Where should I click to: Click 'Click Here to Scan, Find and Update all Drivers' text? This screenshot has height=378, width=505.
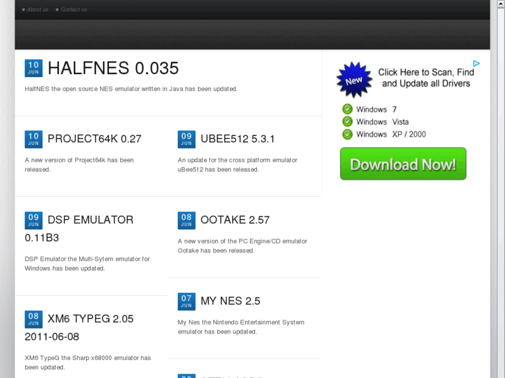pos(426,78)
